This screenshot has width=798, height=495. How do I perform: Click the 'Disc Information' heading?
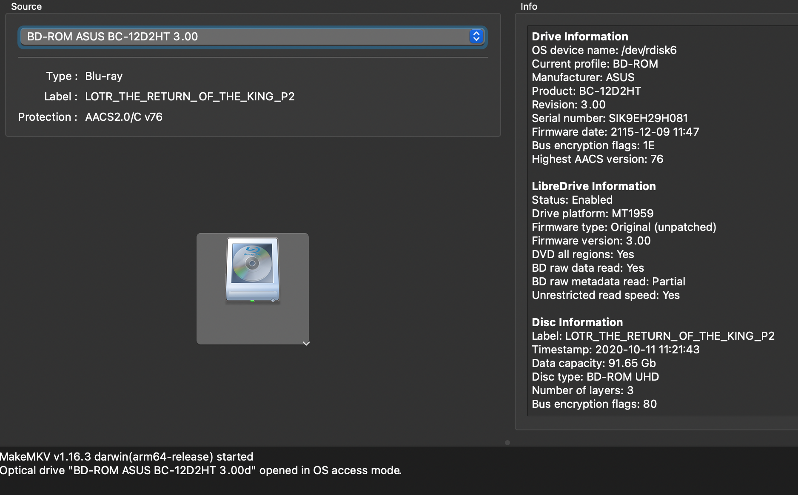577,322
